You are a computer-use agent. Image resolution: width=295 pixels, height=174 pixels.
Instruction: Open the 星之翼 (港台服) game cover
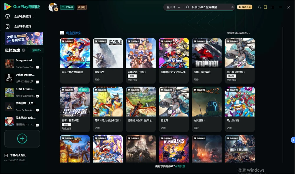(240, 53)
